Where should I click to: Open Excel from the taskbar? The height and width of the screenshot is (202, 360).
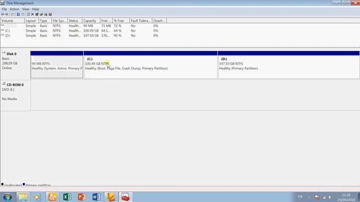coord(67,197)
